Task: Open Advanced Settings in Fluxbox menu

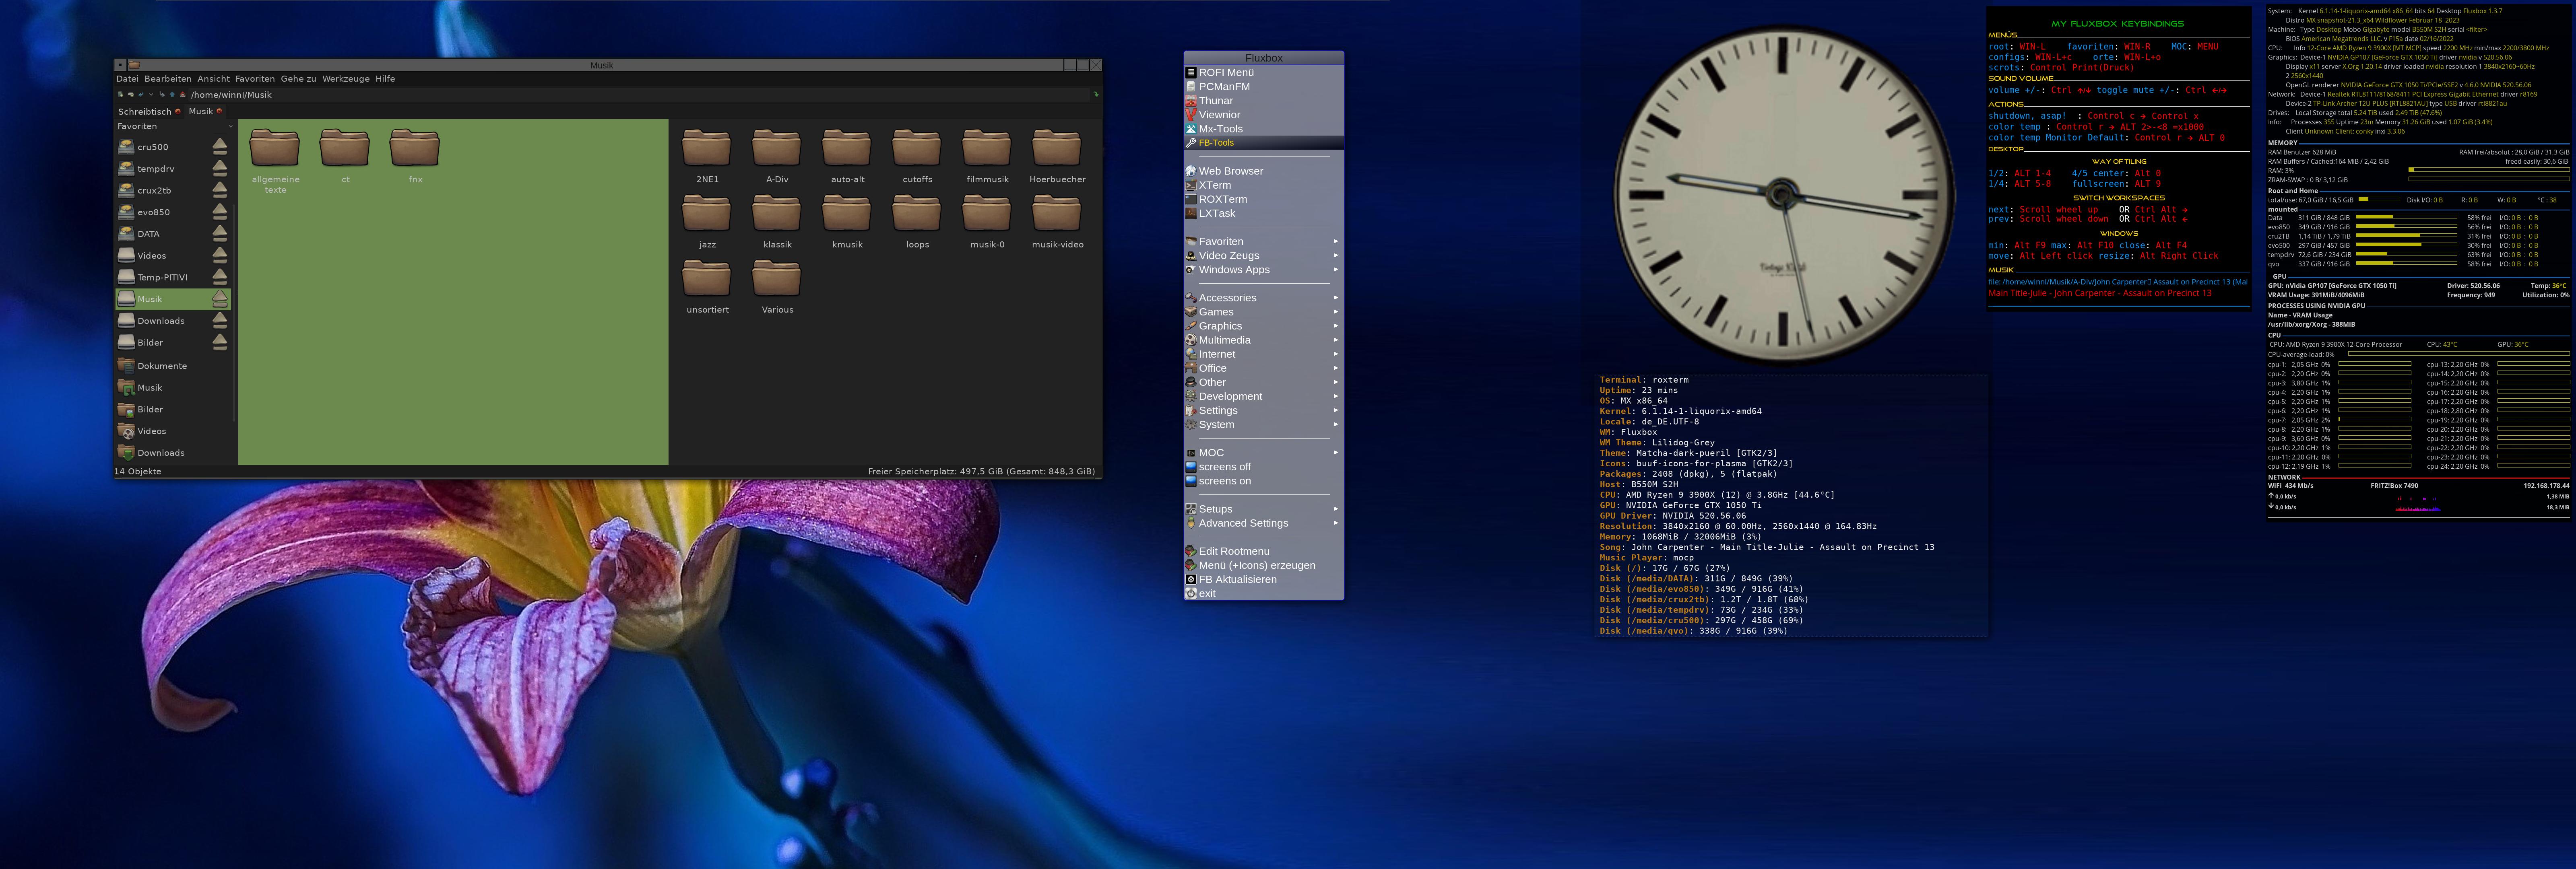Action: (x=1263, y=523)
